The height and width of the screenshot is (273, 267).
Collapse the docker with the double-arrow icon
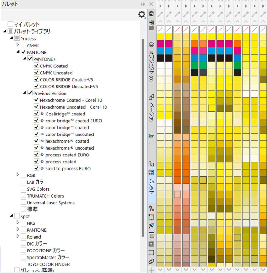pos(143,4)
